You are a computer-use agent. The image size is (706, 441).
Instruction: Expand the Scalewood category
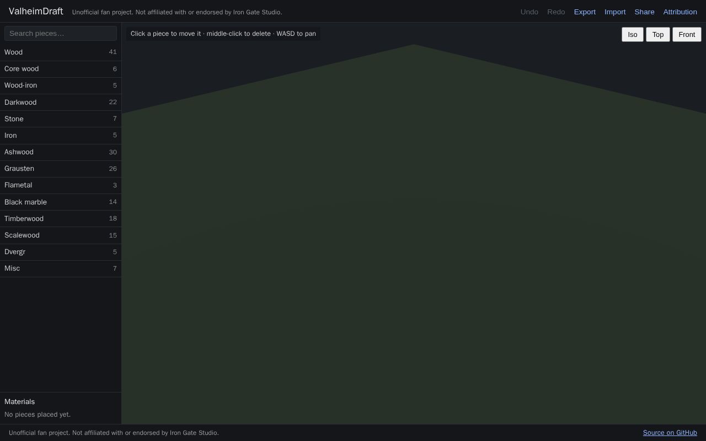pyautogui.click(x=61, y=235)
